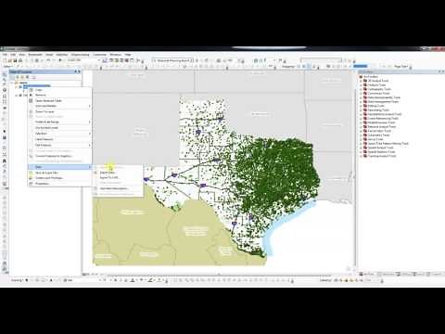Select the Zoom Out tool
This screenshot has height=334, width=445.
pos(5,79)
